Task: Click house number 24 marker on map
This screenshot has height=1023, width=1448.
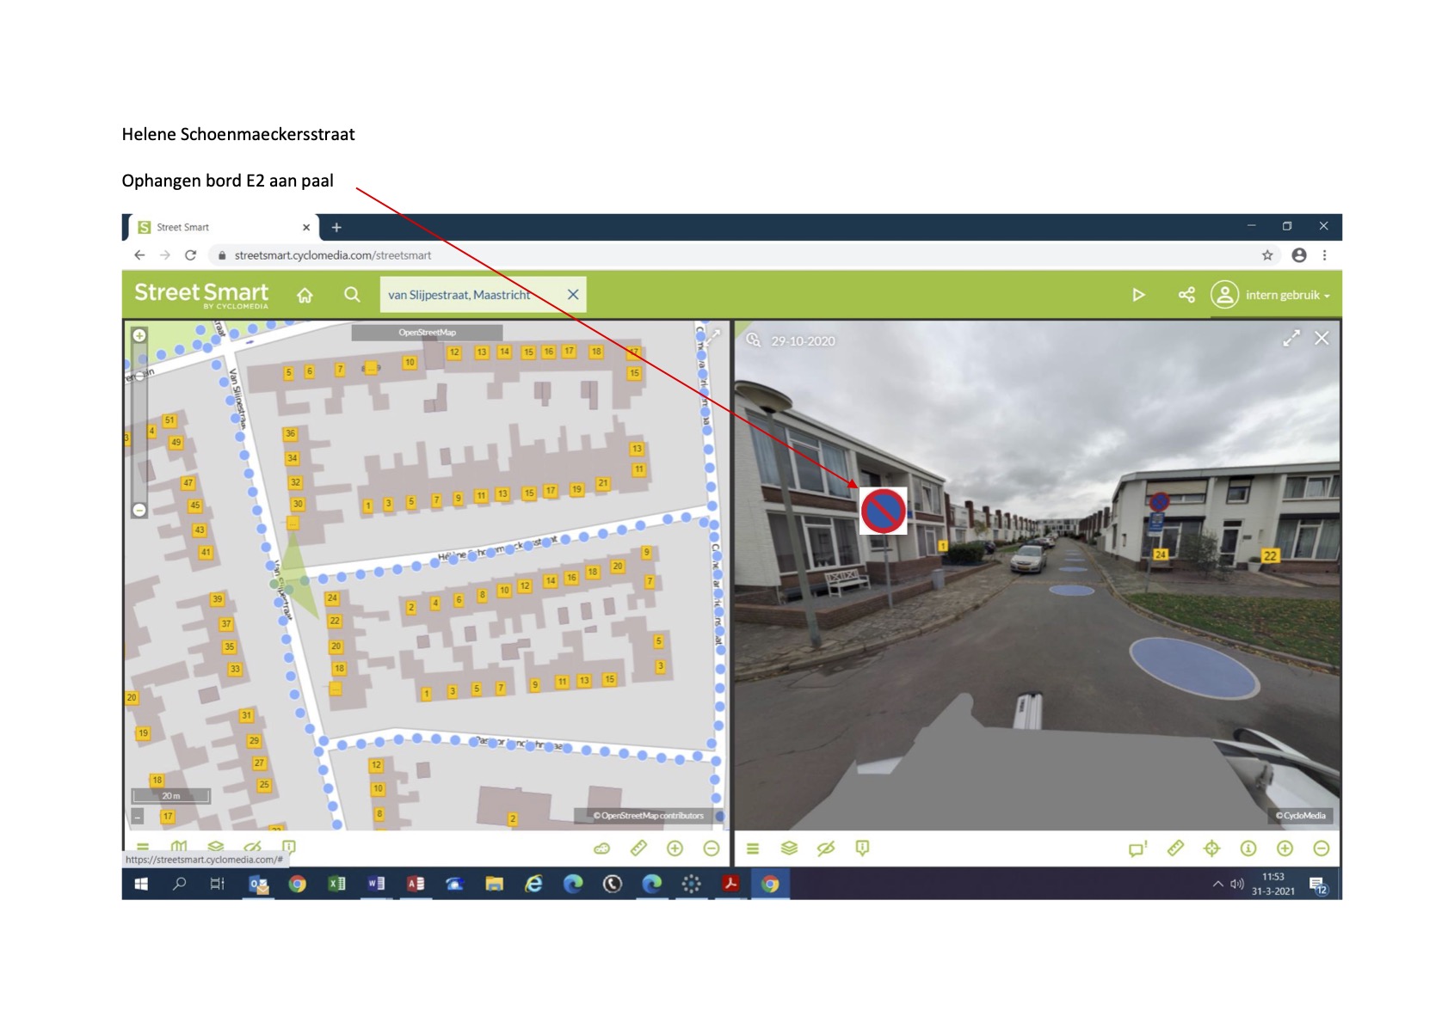Action: tap(332, 598)
